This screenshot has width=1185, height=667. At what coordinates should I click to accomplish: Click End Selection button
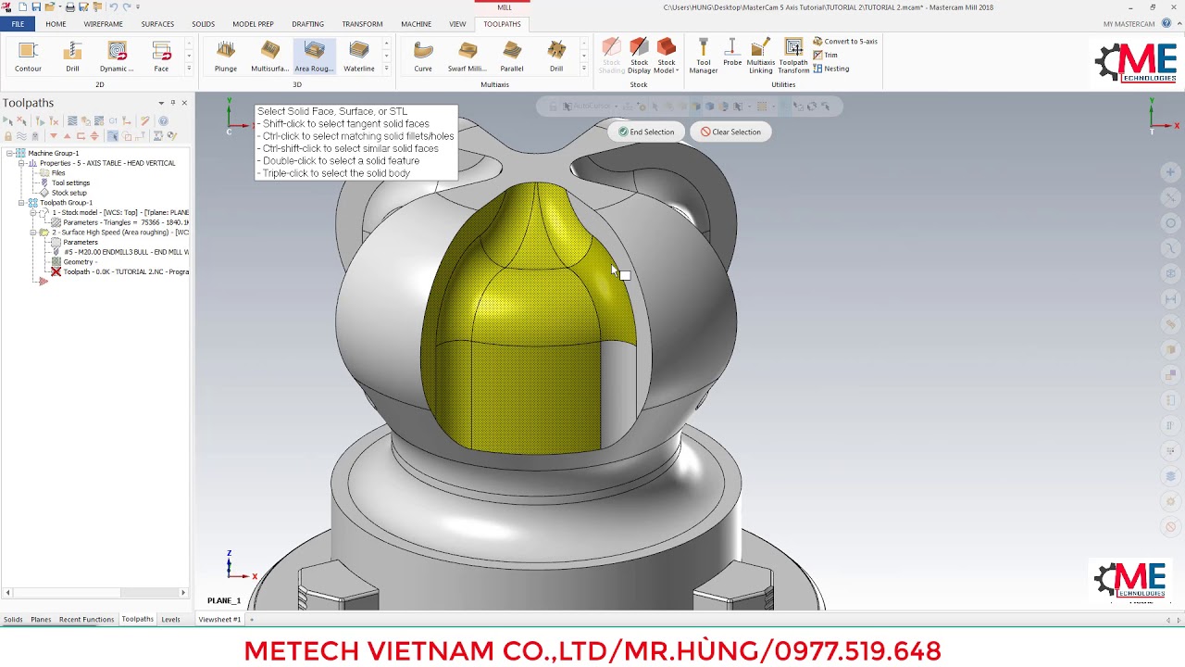pos(646,132)
